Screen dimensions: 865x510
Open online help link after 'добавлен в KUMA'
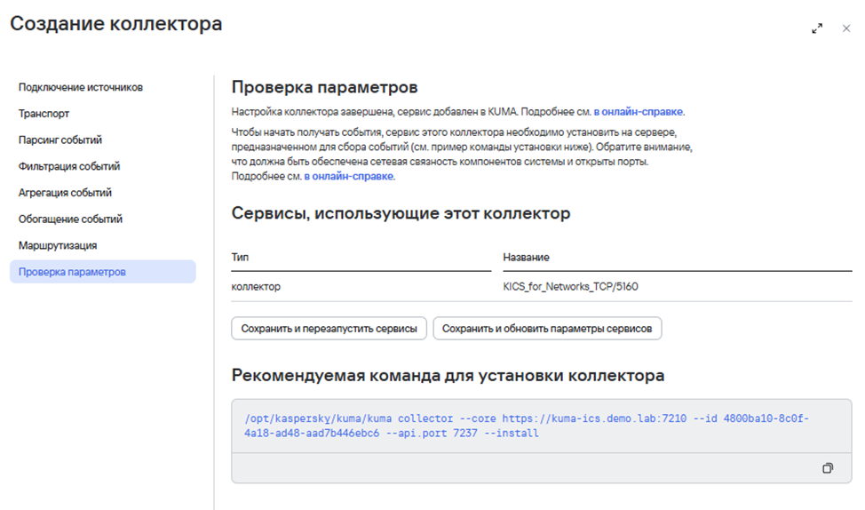point(639,112)
